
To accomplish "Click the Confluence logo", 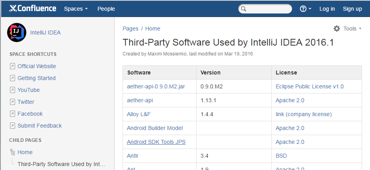I will (x=33, y=9).
